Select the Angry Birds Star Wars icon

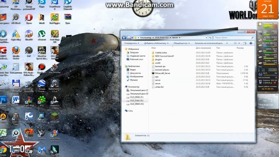54,135
